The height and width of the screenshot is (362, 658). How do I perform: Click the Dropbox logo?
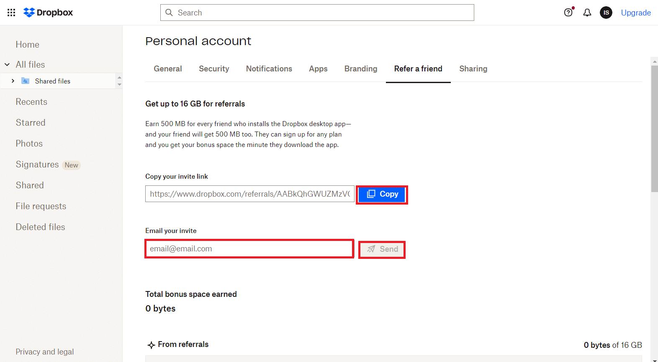pyautogui.click(x=48, y=13)
